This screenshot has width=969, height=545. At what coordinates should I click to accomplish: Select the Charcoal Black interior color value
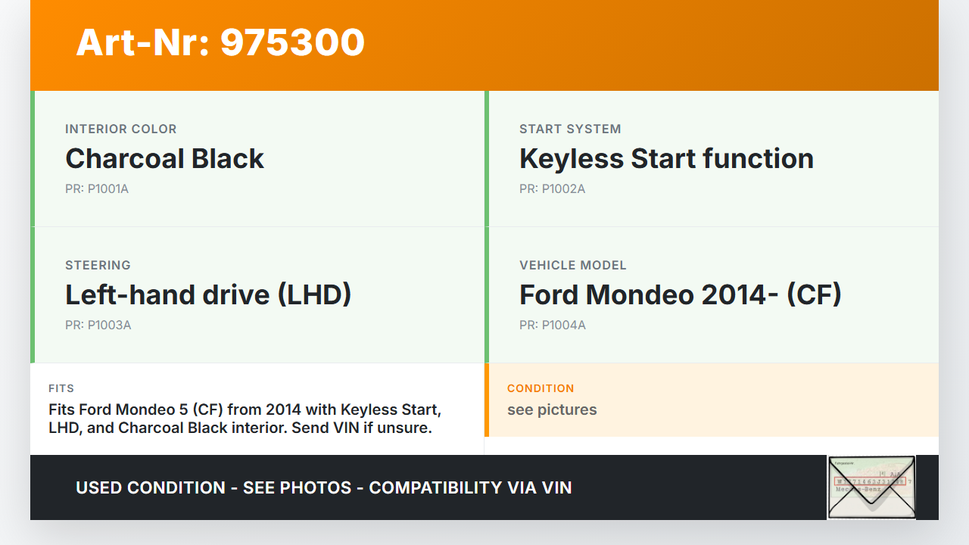[x=164, y=159]
